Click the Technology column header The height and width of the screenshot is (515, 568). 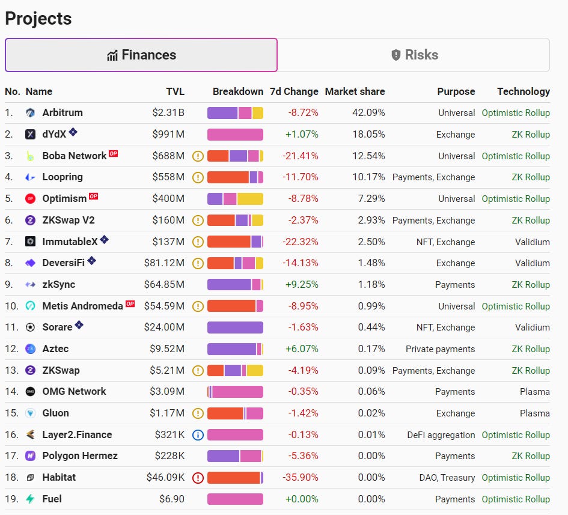click(x=524, y=91)
